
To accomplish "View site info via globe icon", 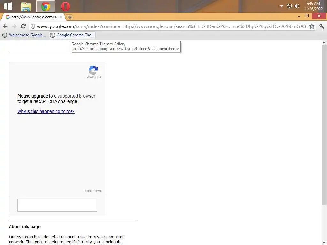I will pos(33,26).
